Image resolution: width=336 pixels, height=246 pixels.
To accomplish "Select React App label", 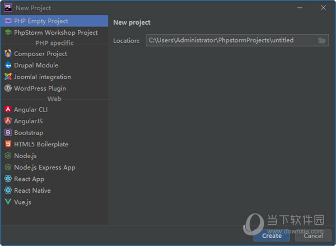I will [x=29, y=179].
